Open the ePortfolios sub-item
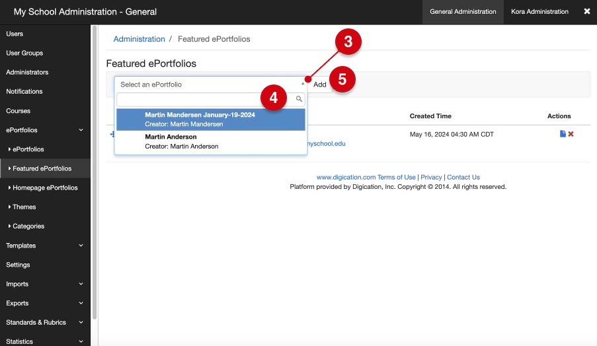The width and height of the screenshot is (597, 346). tap(28, 149)
